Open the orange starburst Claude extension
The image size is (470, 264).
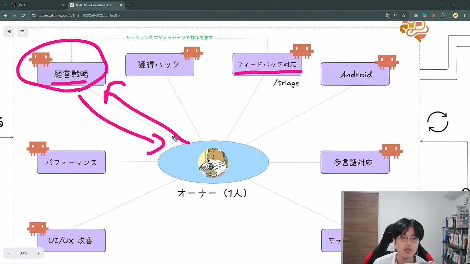433,15
